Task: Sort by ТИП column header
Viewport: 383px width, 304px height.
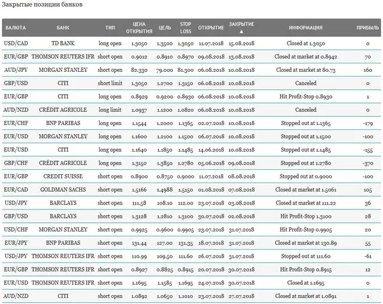Action: (110, 28)
